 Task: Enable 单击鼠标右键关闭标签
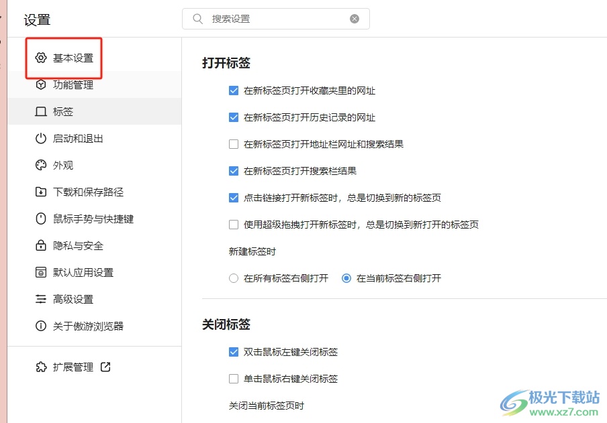[234, 379]
